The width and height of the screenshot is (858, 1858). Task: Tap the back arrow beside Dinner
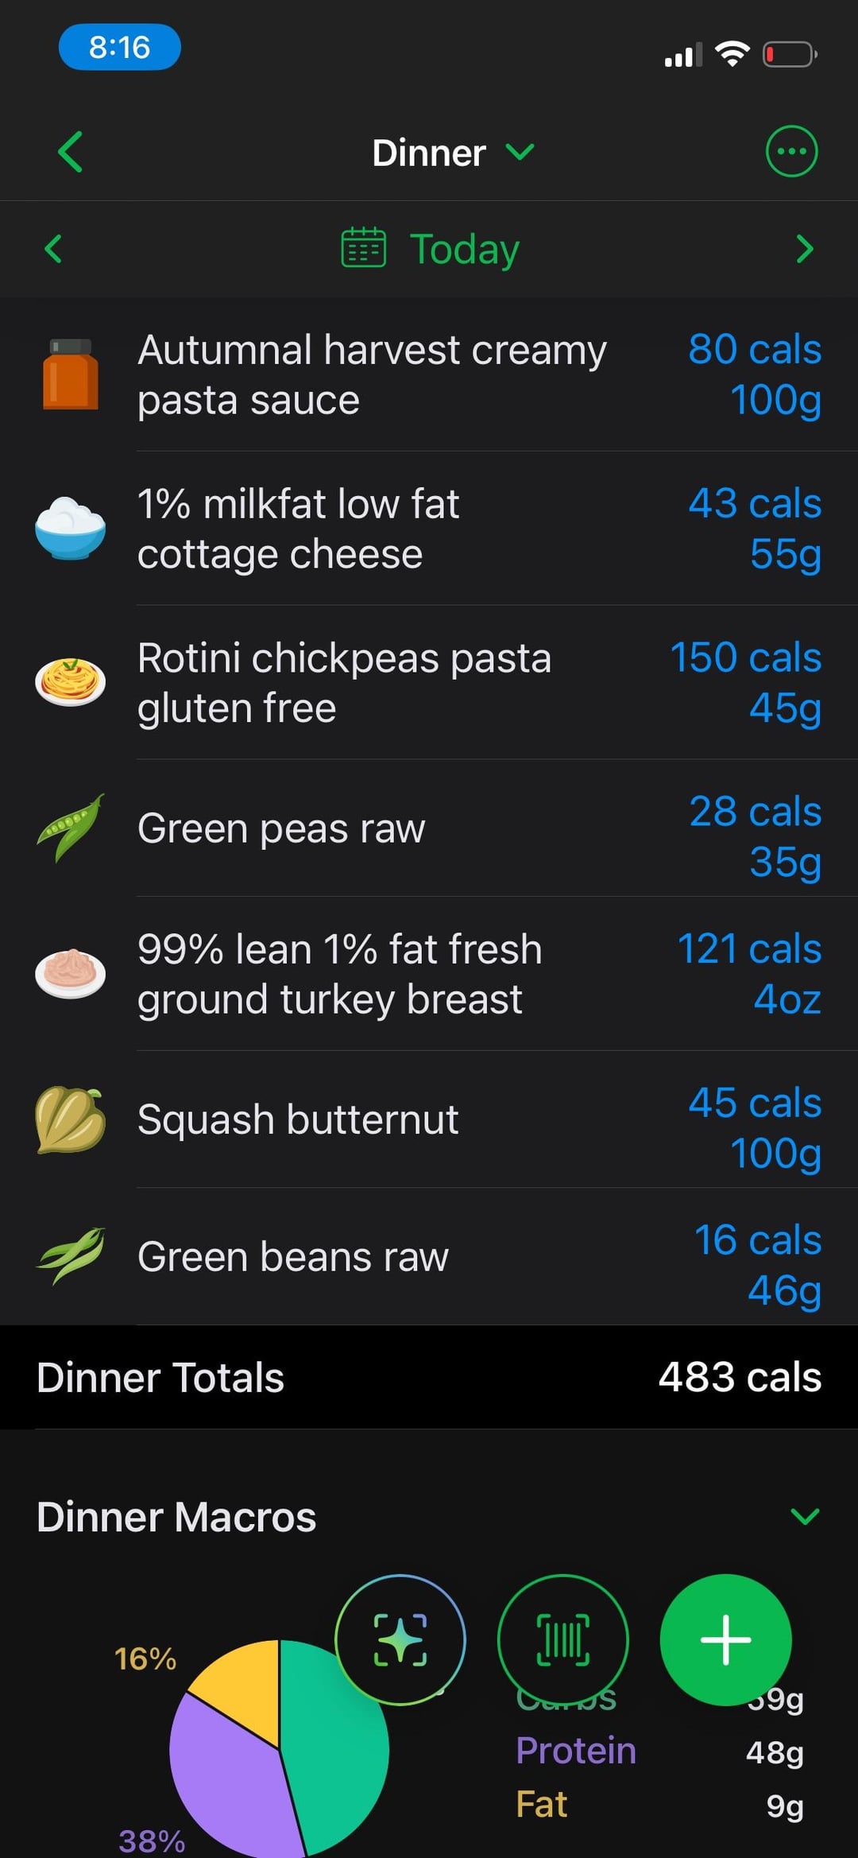[x=70, y=152]
